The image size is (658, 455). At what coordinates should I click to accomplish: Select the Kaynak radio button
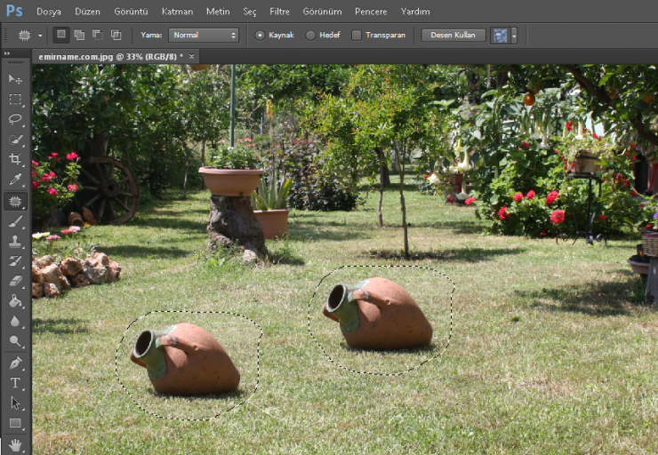[260, 36]
